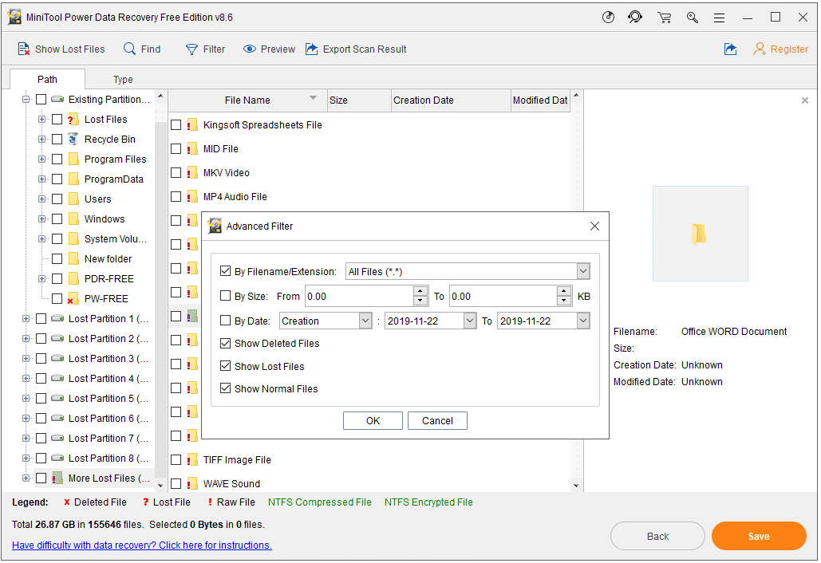This screenshot has width=821, height=563.
Task: Click the headset support icon
Action: coord(635,17)
